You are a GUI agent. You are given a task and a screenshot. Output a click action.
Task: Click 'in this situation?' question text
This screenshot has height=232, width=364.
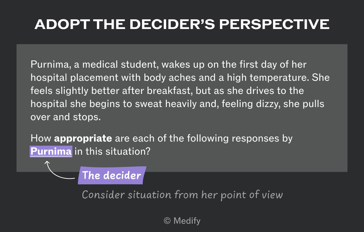[113, 152]
